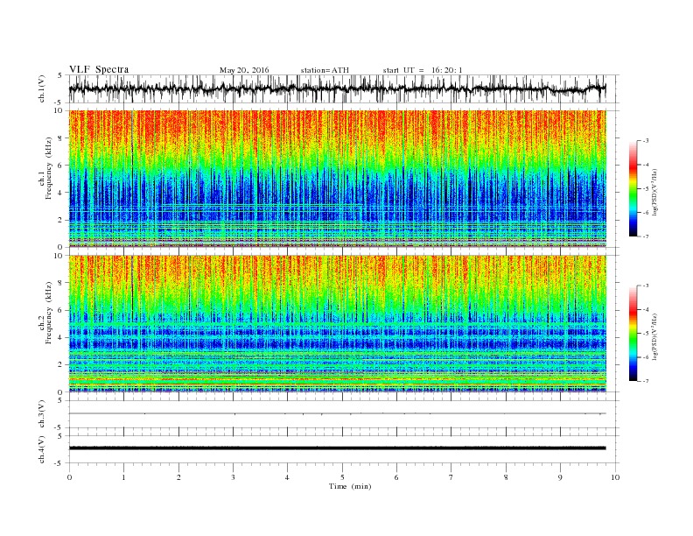Screen dimensions: 693x536
Task: Click the "10" kHz tick on ch.2 spectrogram
Action: pos(59,256)
